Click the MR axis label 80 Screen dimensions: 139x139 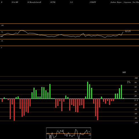[136, 83]
